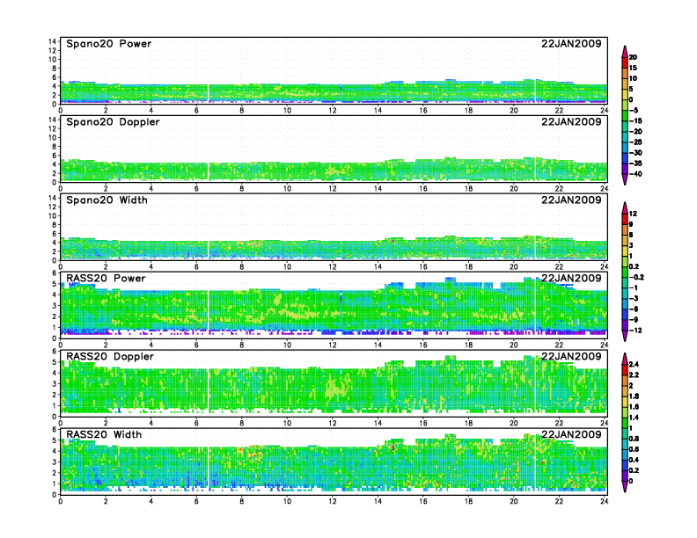
Task: Click hour 18 tick under Spano20 Doppler plot
Action: coord(468,188)
